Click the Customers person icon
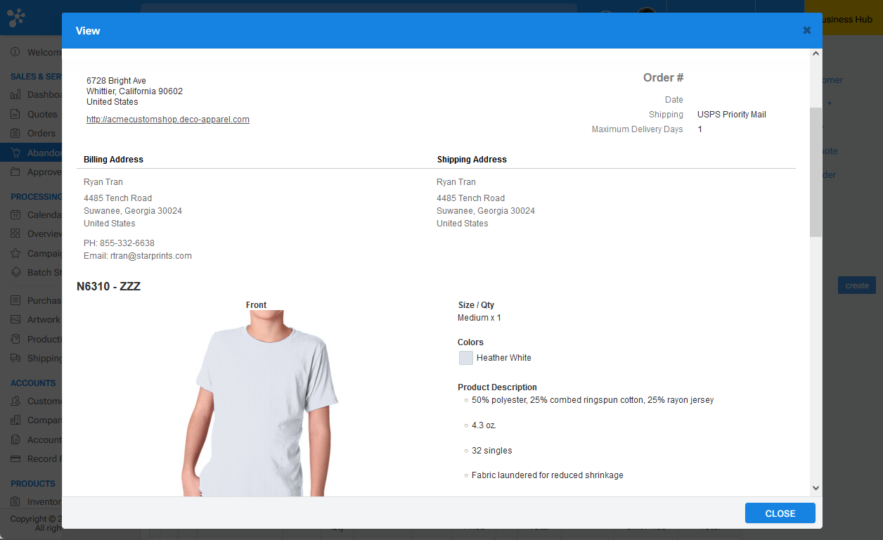This screenshot has height=540, width=883. (15, 401)
